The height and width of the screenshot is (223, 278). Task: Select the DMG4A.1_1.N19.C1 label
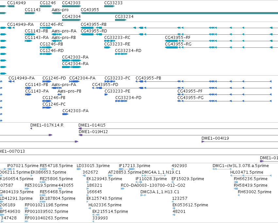click(161, 172)
